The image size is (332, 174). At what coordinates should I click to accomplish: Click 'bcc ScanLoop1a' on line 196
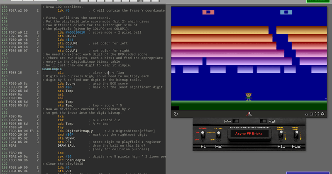coord(71,160)
